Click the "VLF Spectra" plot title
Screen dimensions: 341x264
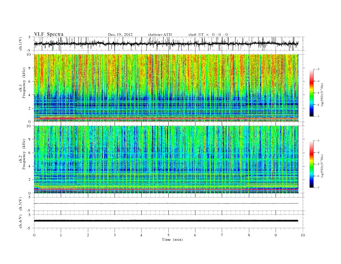tap(49, 34)
